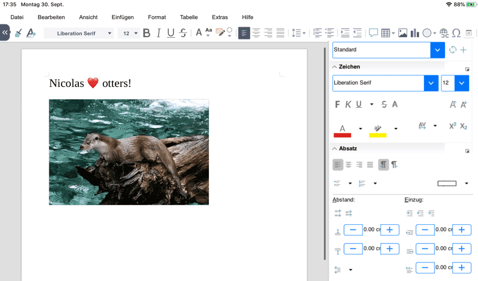Insert an image using the toolbar
The image size is (478, 281).
pos(403,33)
